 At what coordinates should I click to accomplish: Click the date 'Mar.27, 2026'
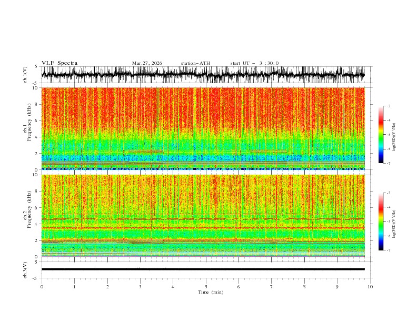pyautogui.click(x=147, y=63)
